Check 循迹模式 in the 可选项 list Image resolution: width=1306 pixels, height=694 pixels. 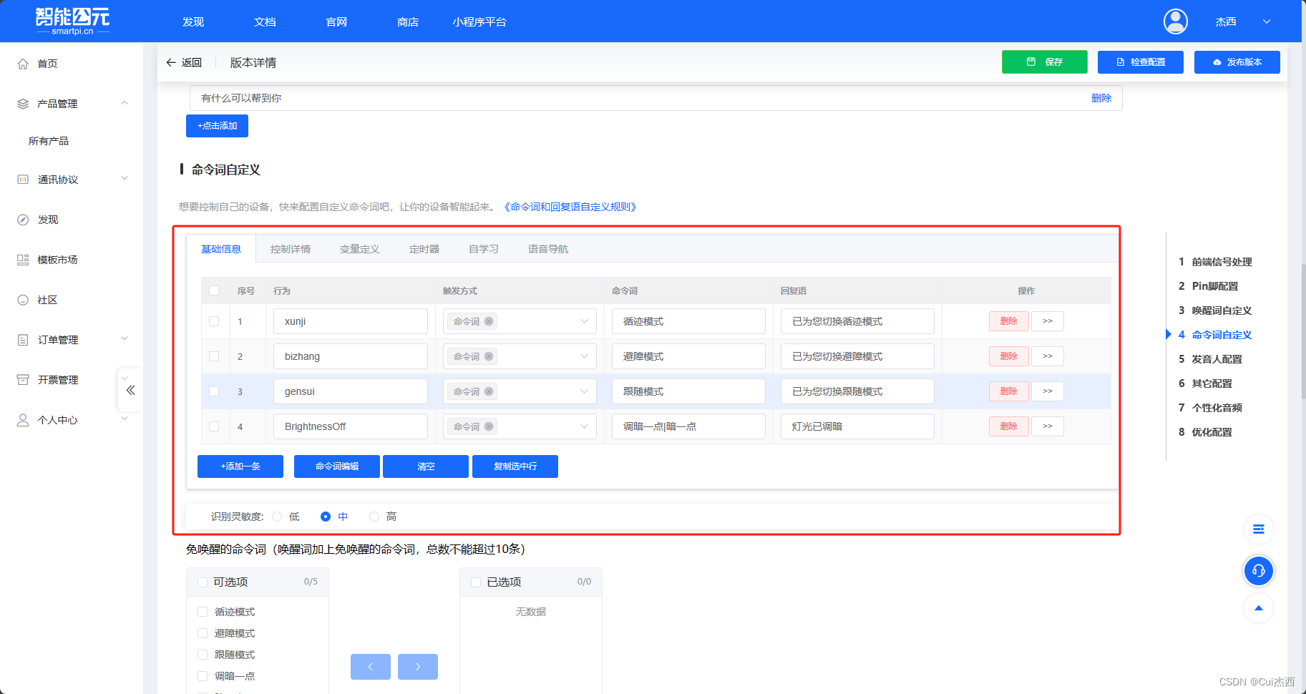[203, 612]
